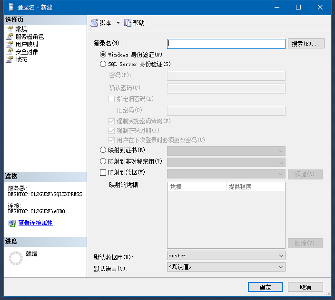Screen dimensions: 335x300
Task: Click the 确认密码 input field
Action: [226, 88]
